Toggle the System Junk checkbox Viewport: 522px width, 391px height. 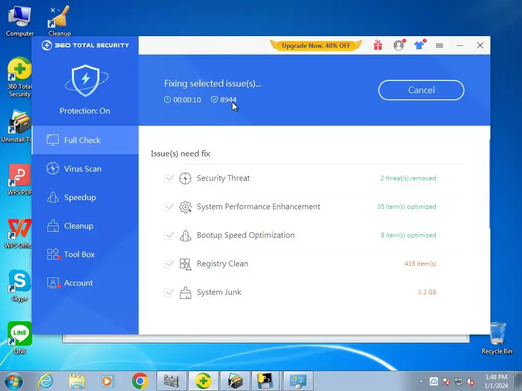(x=169, y=293)
